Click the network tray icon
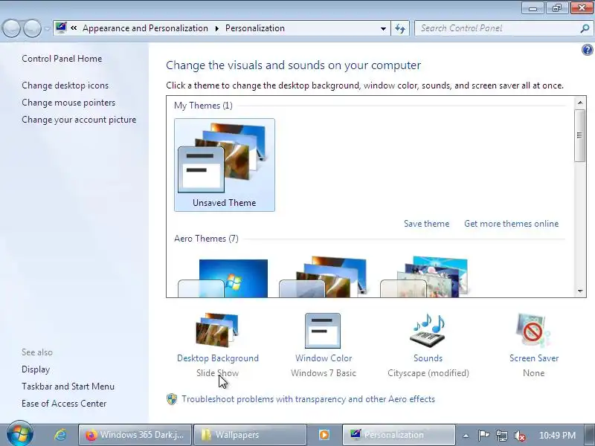The image size is (595, 446). 501,436
